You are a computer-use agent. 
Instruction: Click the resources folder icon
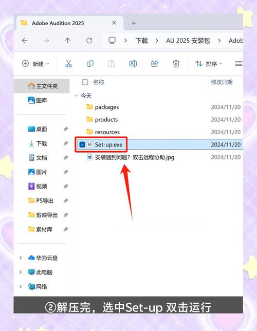(x=89, y=132)
